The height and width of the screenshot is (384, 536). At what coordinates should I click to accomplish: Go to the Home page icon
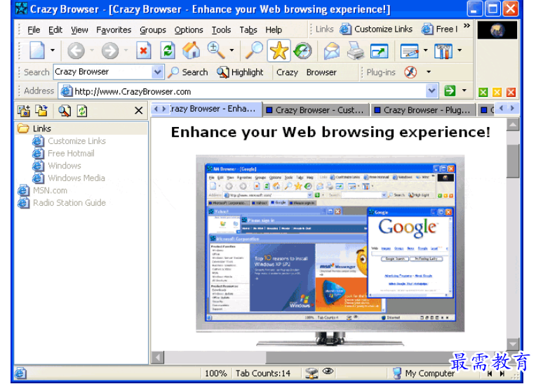click(191, 51)
